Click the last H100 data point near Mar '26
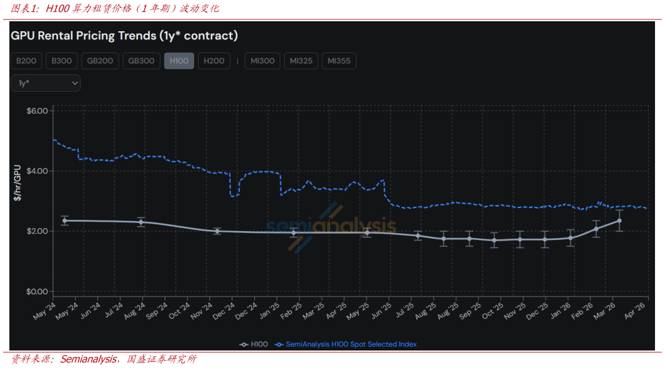Screen dimensions: 665x368 click(x=619, y=221)
